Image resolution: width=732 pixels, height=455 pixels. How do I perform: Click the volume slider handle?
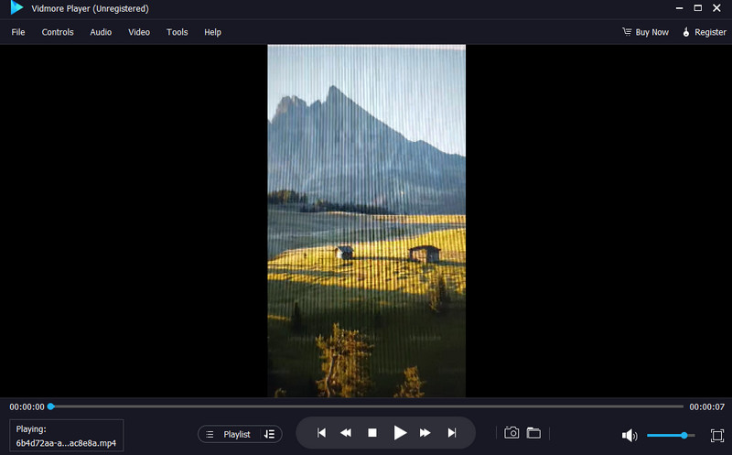tap(684, 435)
